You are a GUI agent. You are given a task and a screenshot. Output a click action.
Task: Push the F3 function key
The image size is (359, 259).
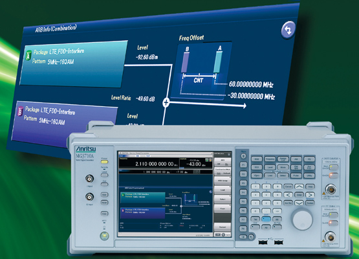click(x=243, y=183)
